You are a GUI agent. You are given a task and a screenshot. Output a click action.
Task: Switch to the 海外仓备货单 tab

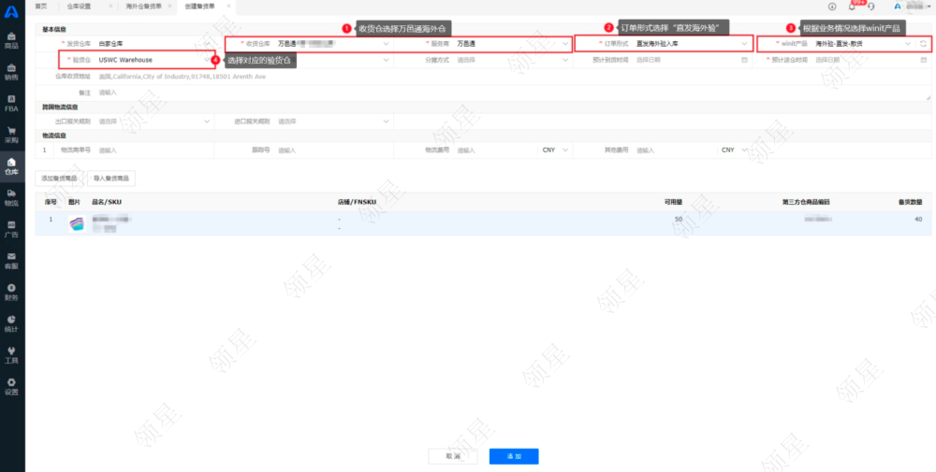coord(143,6)
